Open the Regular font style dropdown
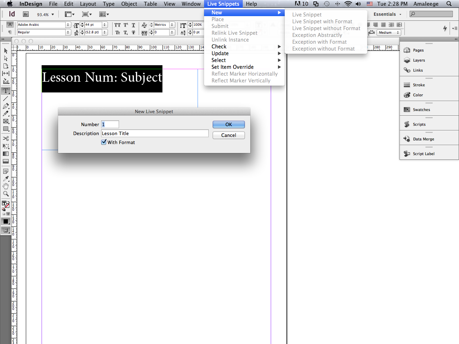Image resolution: width=459 pixels, height=344 pixels. [x=68, y=32]
